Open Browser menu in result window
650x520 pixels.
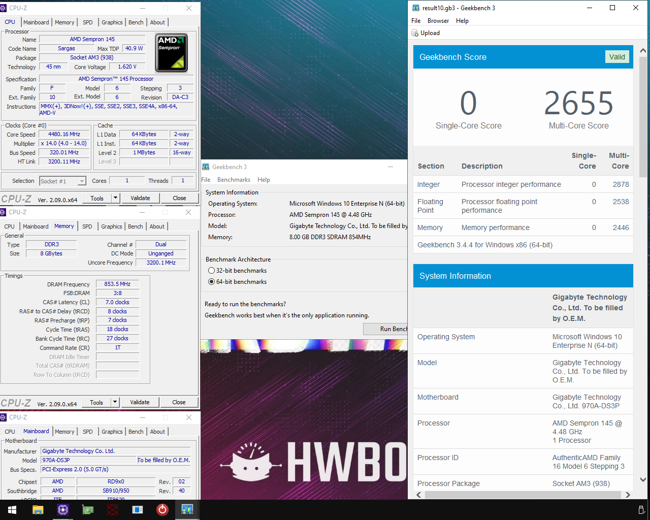coord(438,21)
